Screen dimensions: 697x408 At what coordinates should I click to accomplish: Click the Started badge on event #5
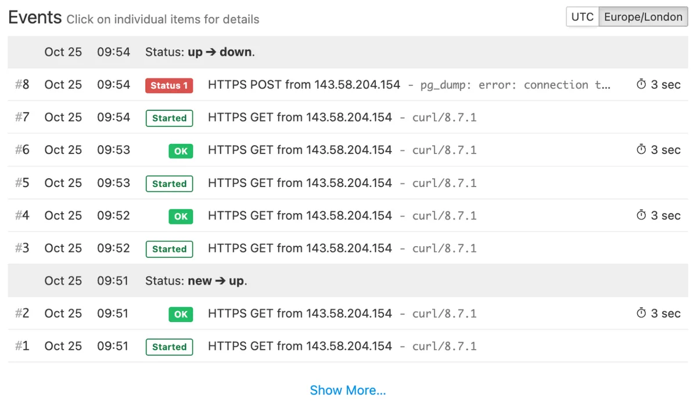point(169,183)
